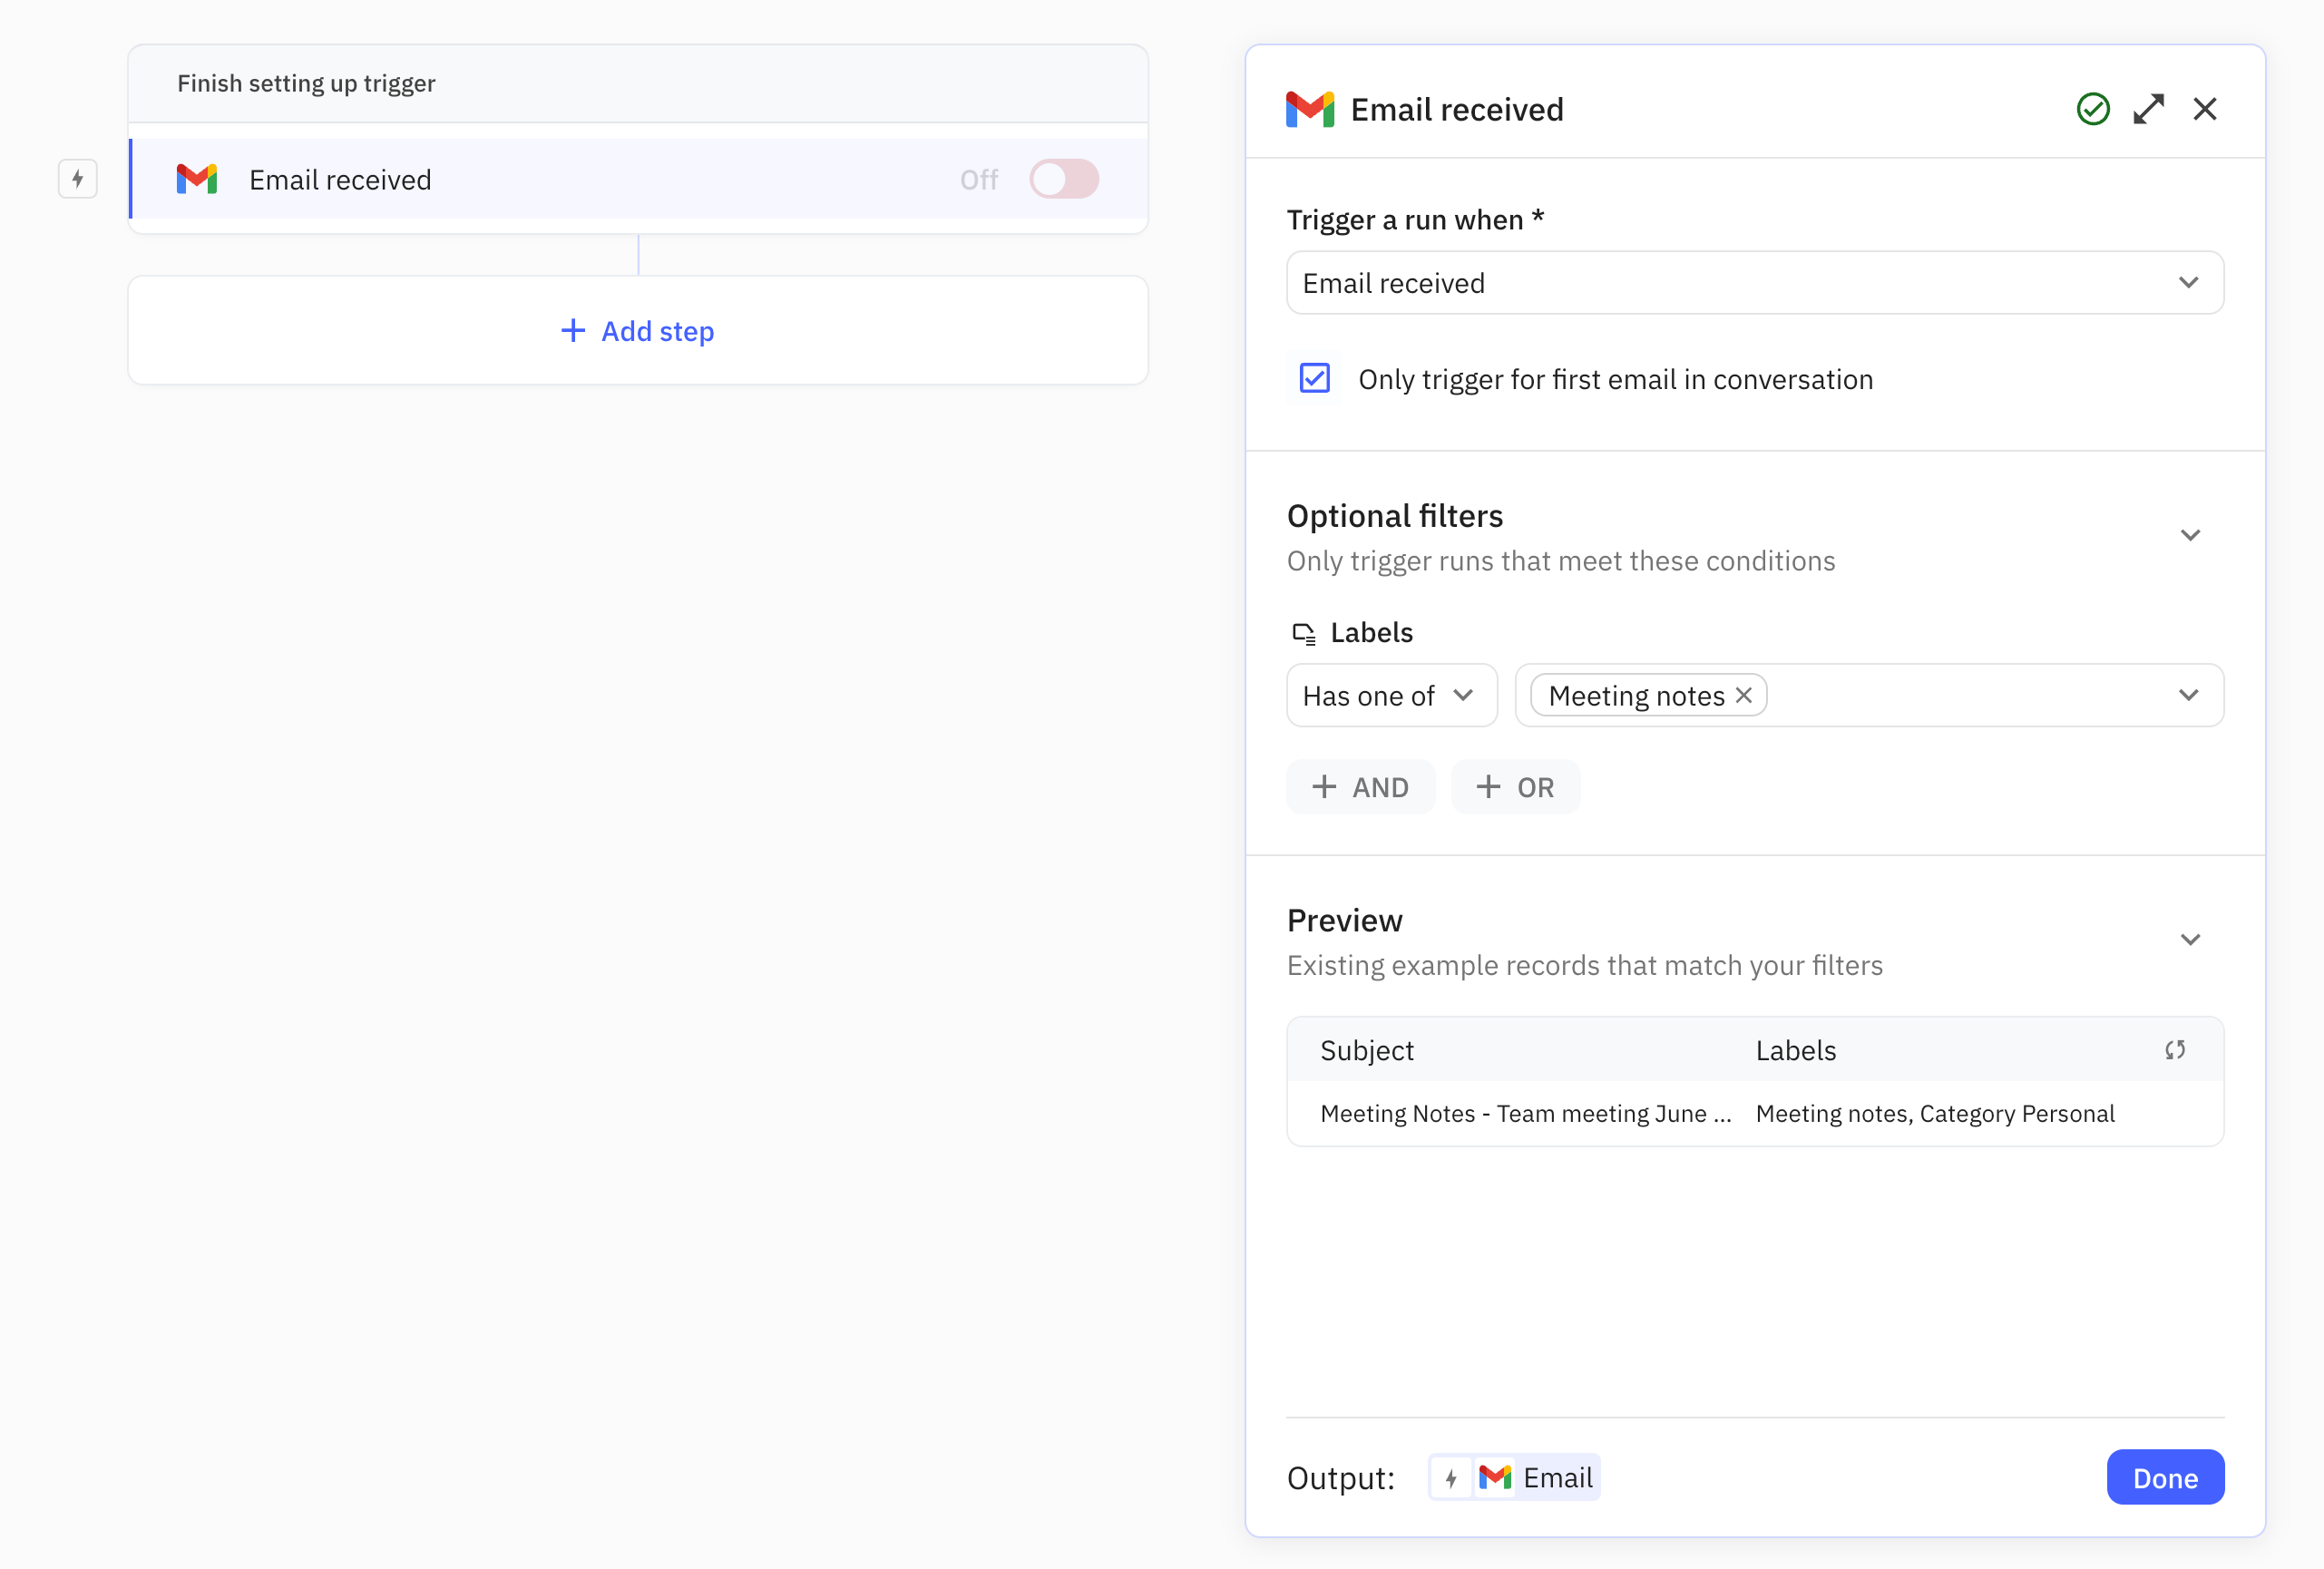
Task: Collapse the Preview section
Action: 2190,940
